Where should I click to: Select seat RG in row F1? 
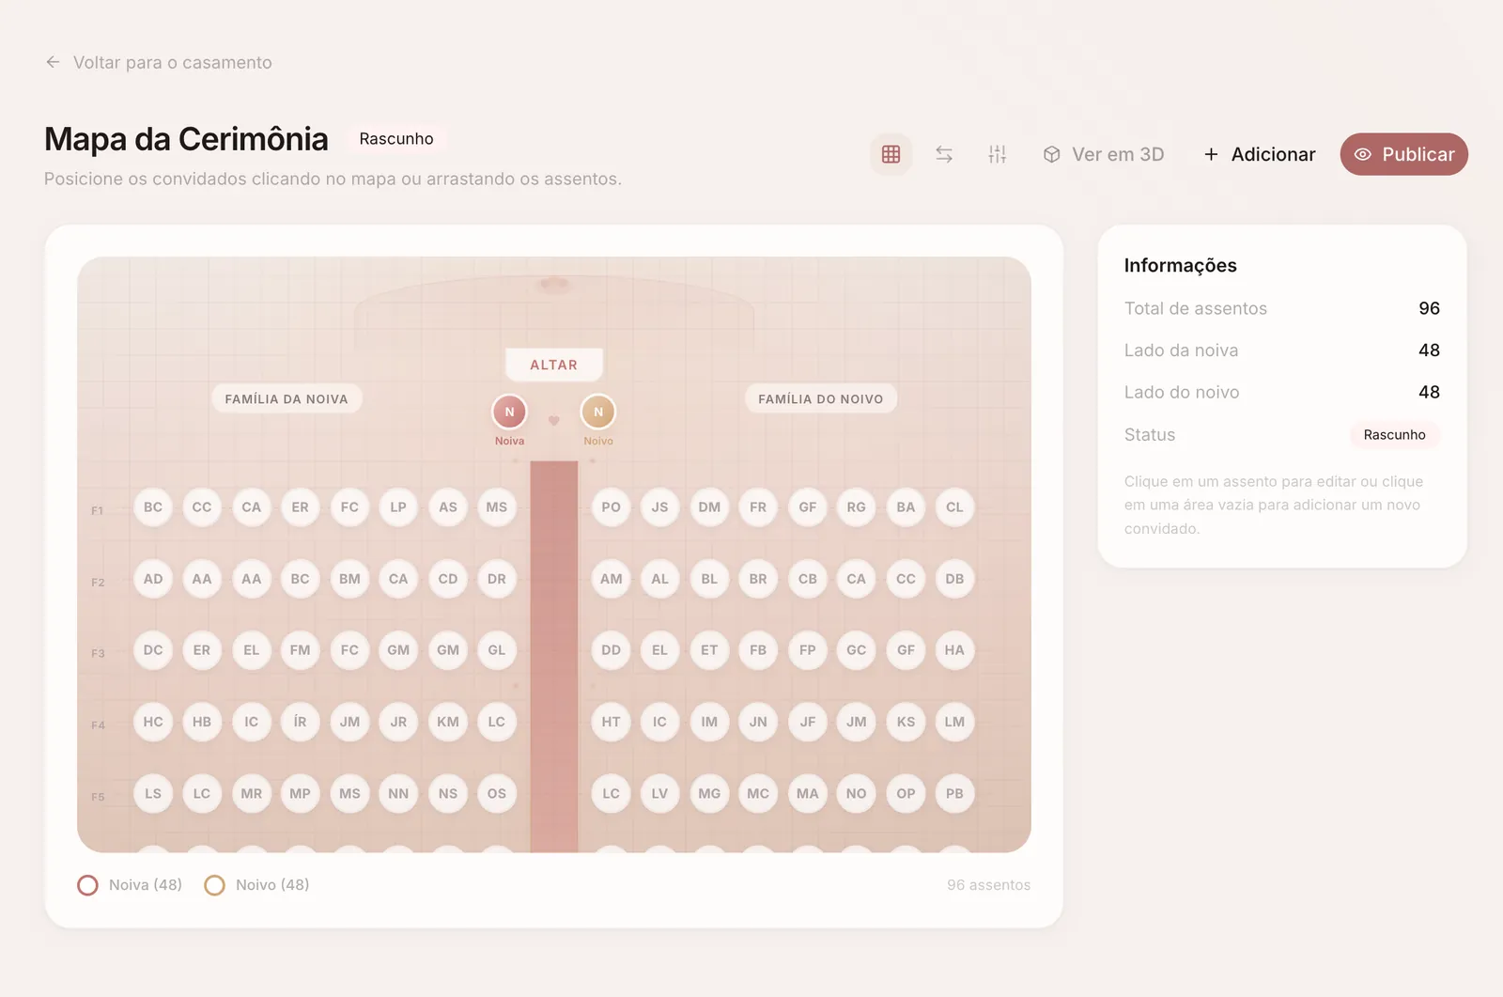(x=857, y=507)
